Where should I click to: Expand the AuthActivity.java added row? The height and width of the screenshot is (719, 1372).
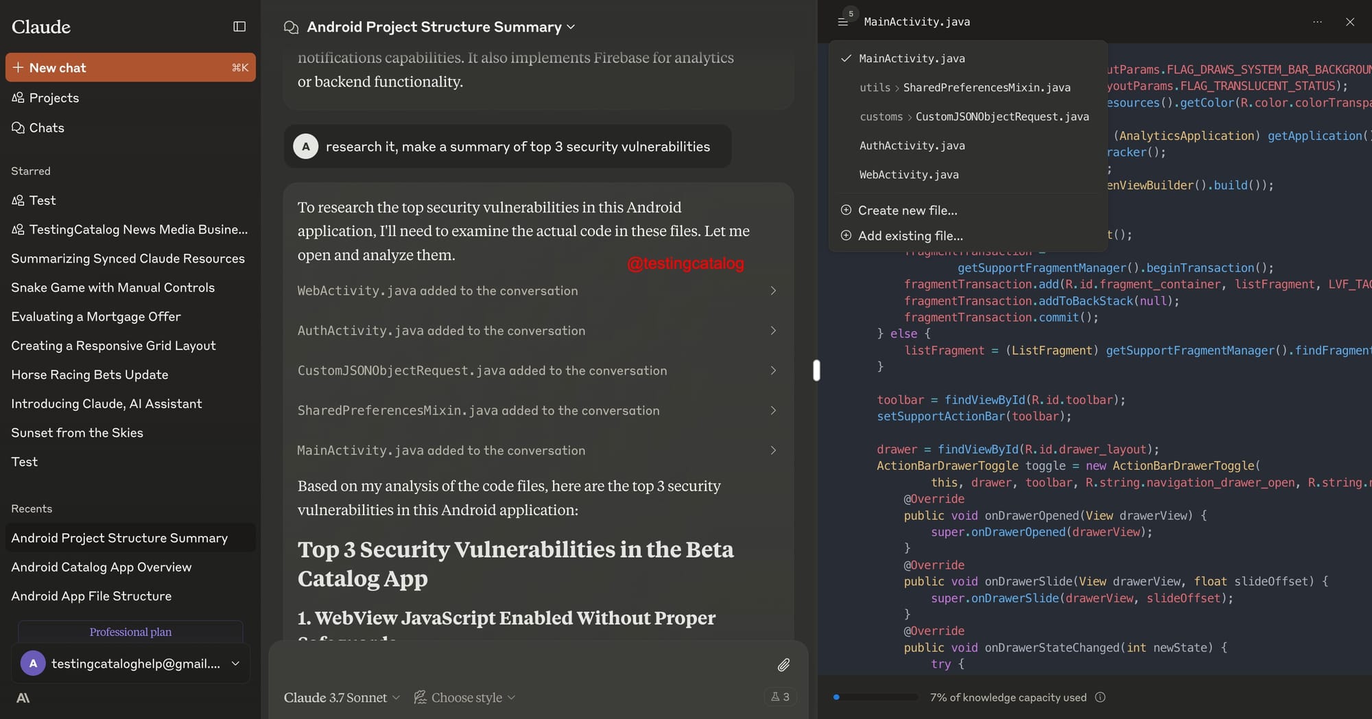click(539, 331)
